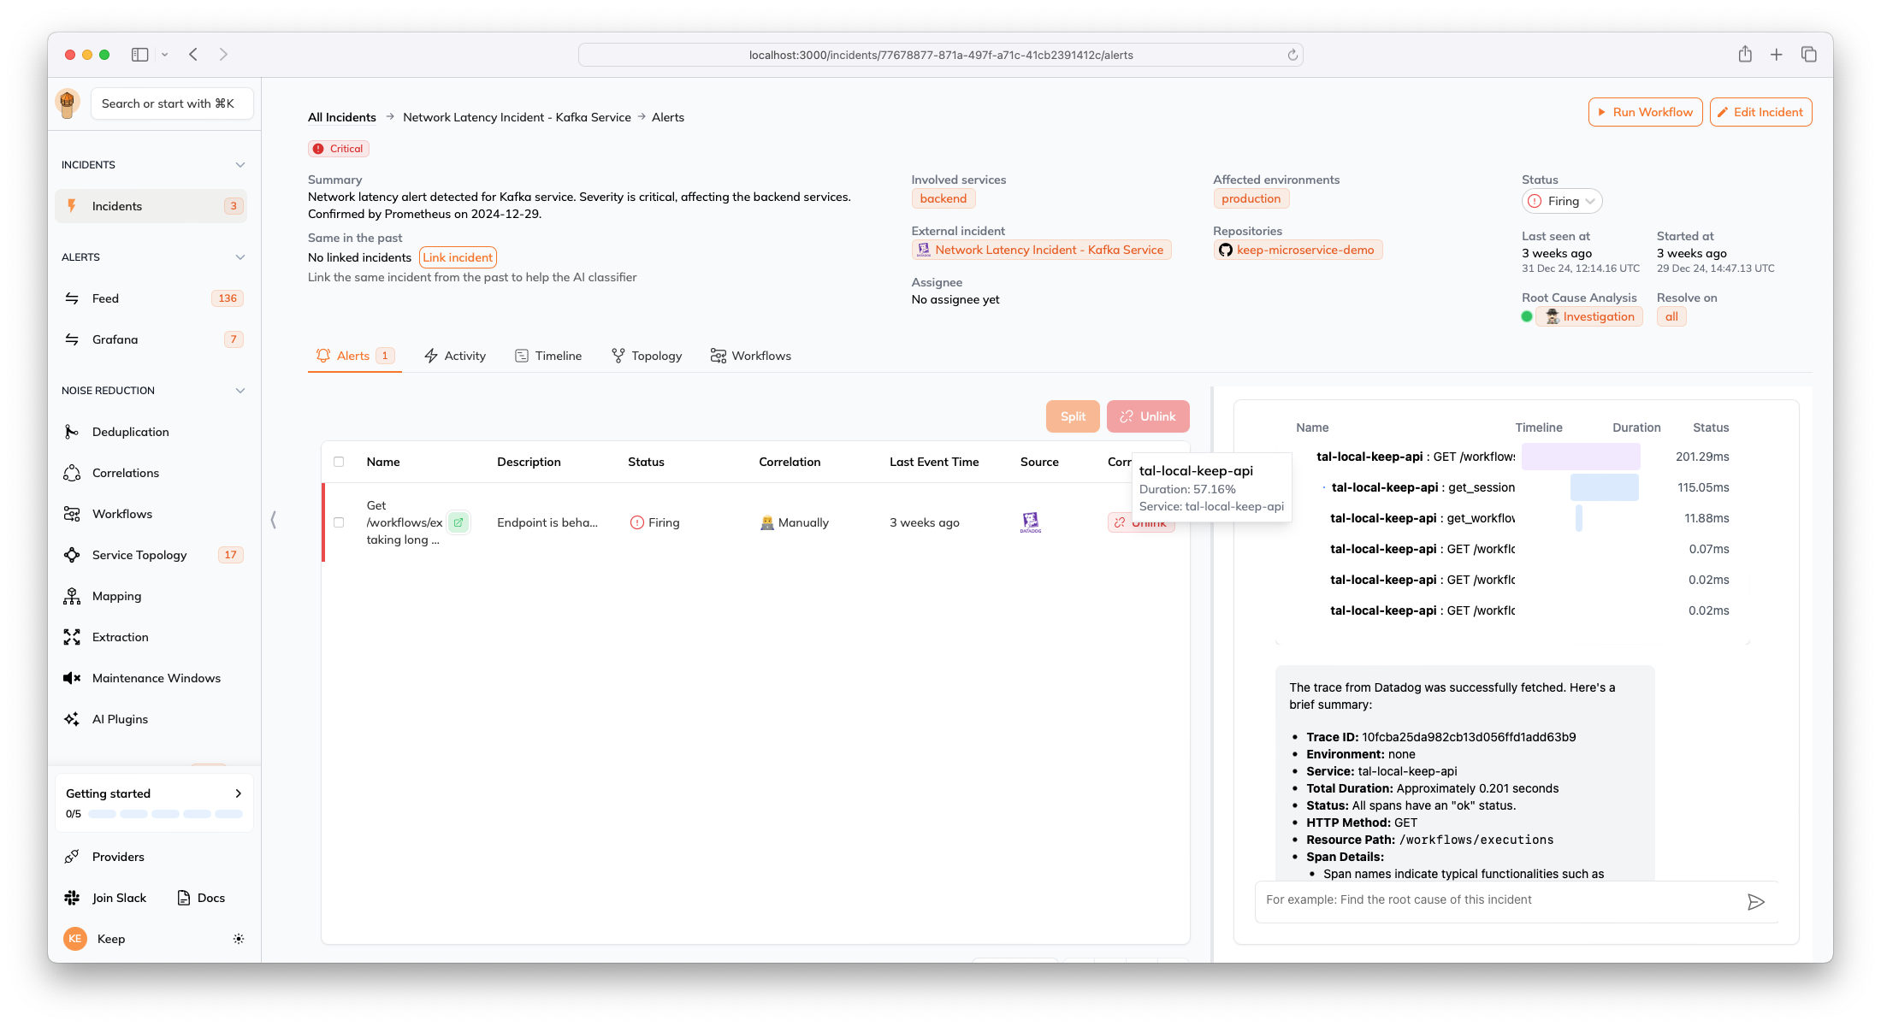Click Edit Incident button
This screenshot has width=1881, height=1026.
tap(1760, 112)
